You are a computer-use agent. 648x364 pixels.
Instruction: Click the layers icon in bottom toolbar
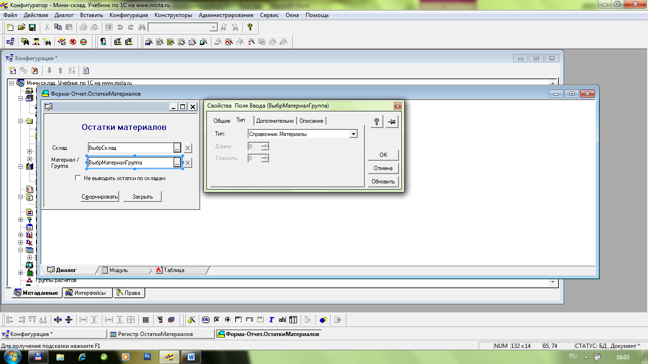click(171, 320)
